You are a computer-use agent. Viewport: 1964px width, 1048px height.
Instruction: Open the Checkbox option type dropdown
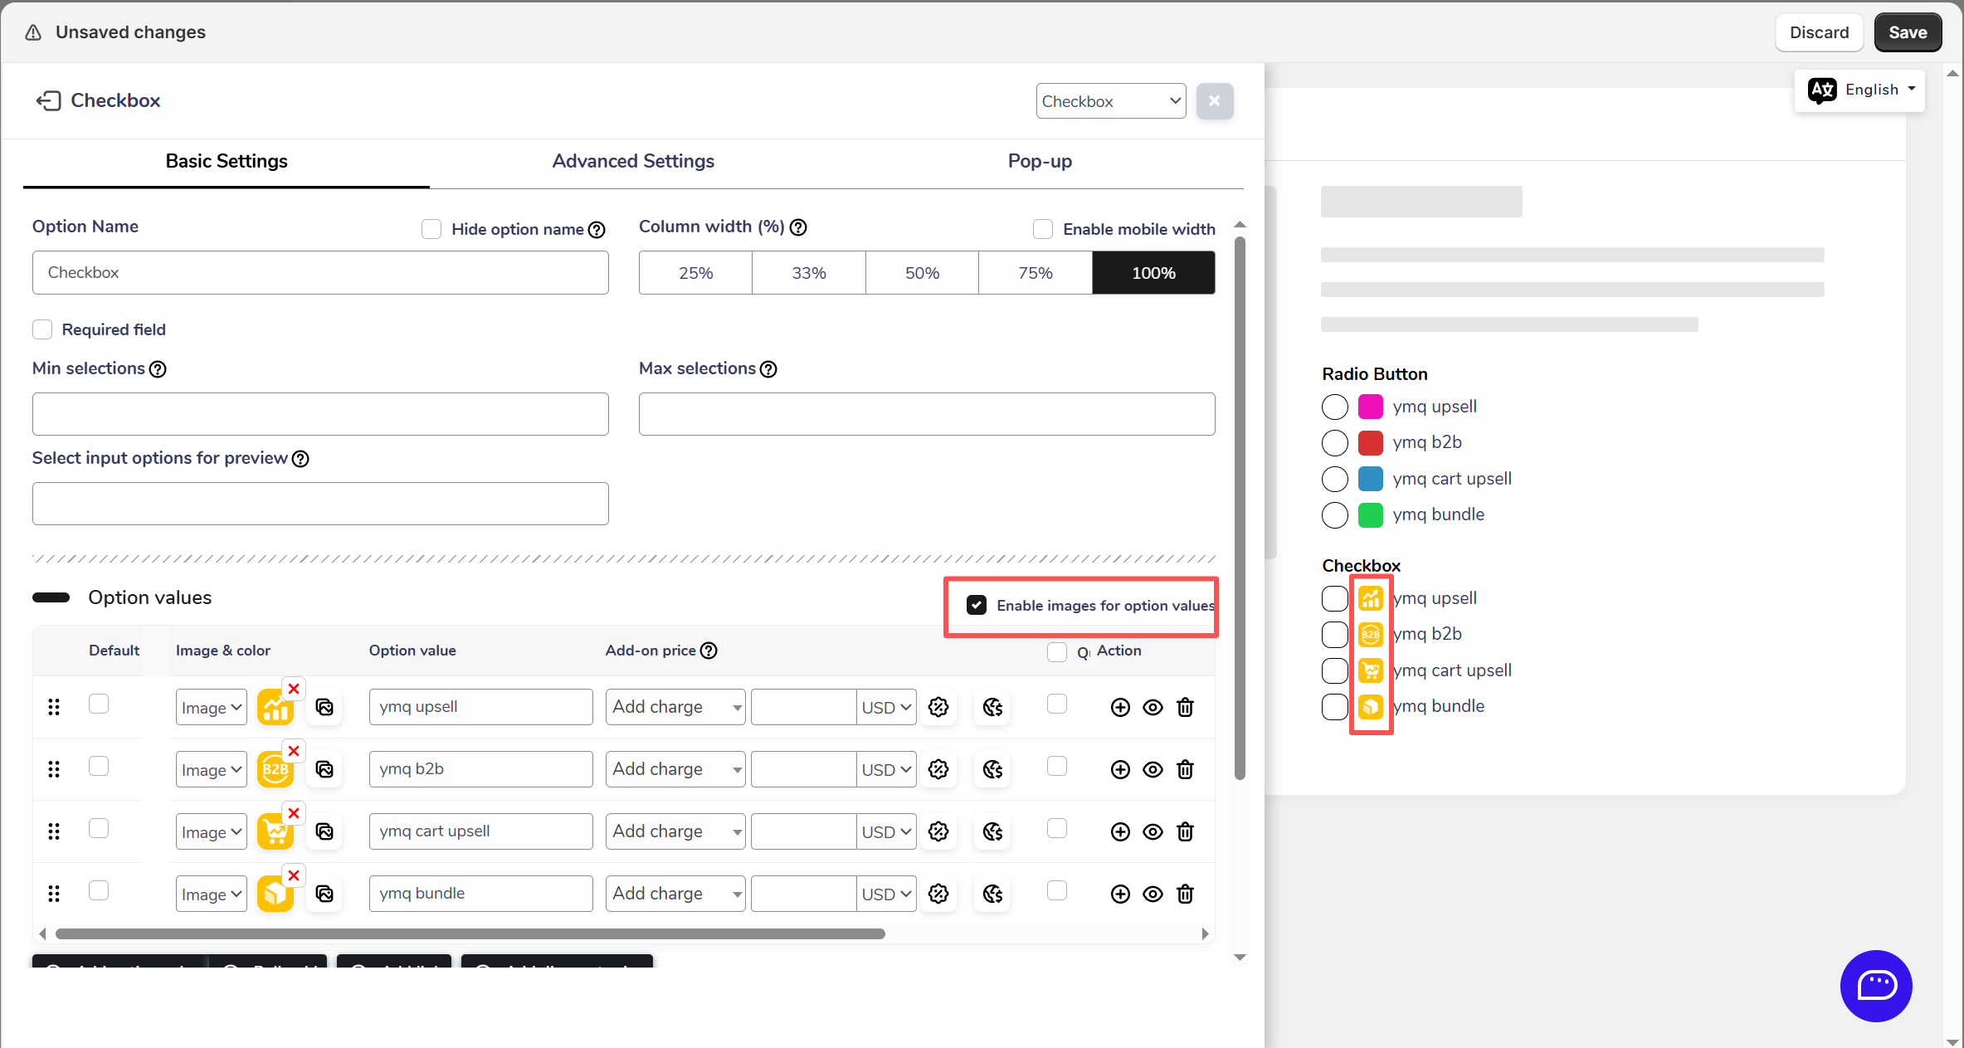click(1110, 101)
